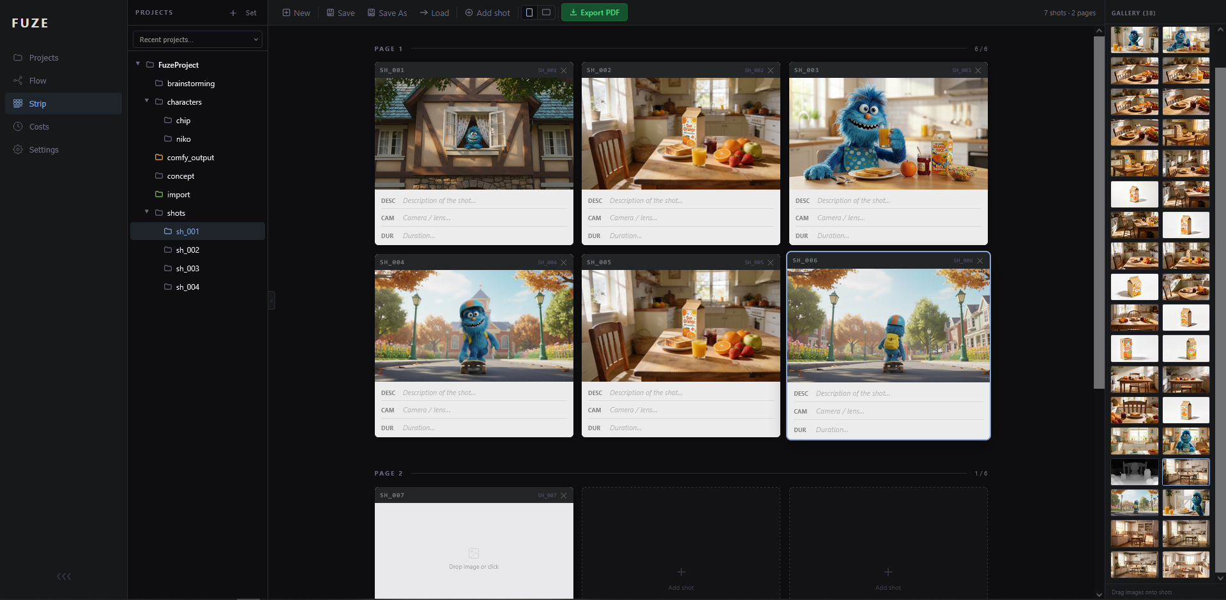The height and width of the screenshot is (600, 1226).
Task: Click the Export PDF button
Action: click(x=594, y=13)
